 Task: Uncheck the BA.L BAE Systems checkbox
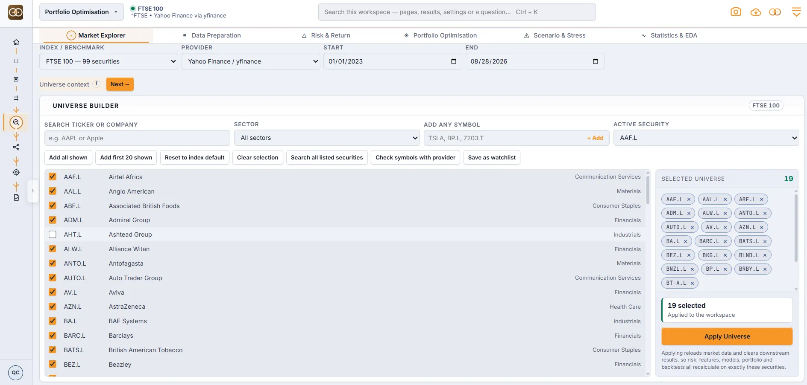pos(53,321)
